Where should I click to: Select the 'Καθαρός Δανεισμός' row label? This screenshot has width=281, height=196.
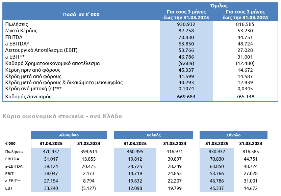click(x=28, y=97)
